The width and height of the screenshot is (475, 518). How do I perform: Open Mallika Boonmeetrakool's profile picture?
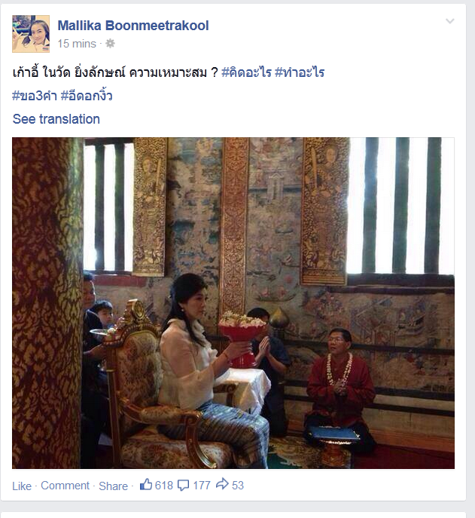pos(31,34)
